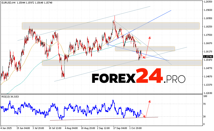This screenshot has height=131, width=214.
Task: Click the FOREX text in the watermark
Action: pyautogui.click(x=114, y=78)
